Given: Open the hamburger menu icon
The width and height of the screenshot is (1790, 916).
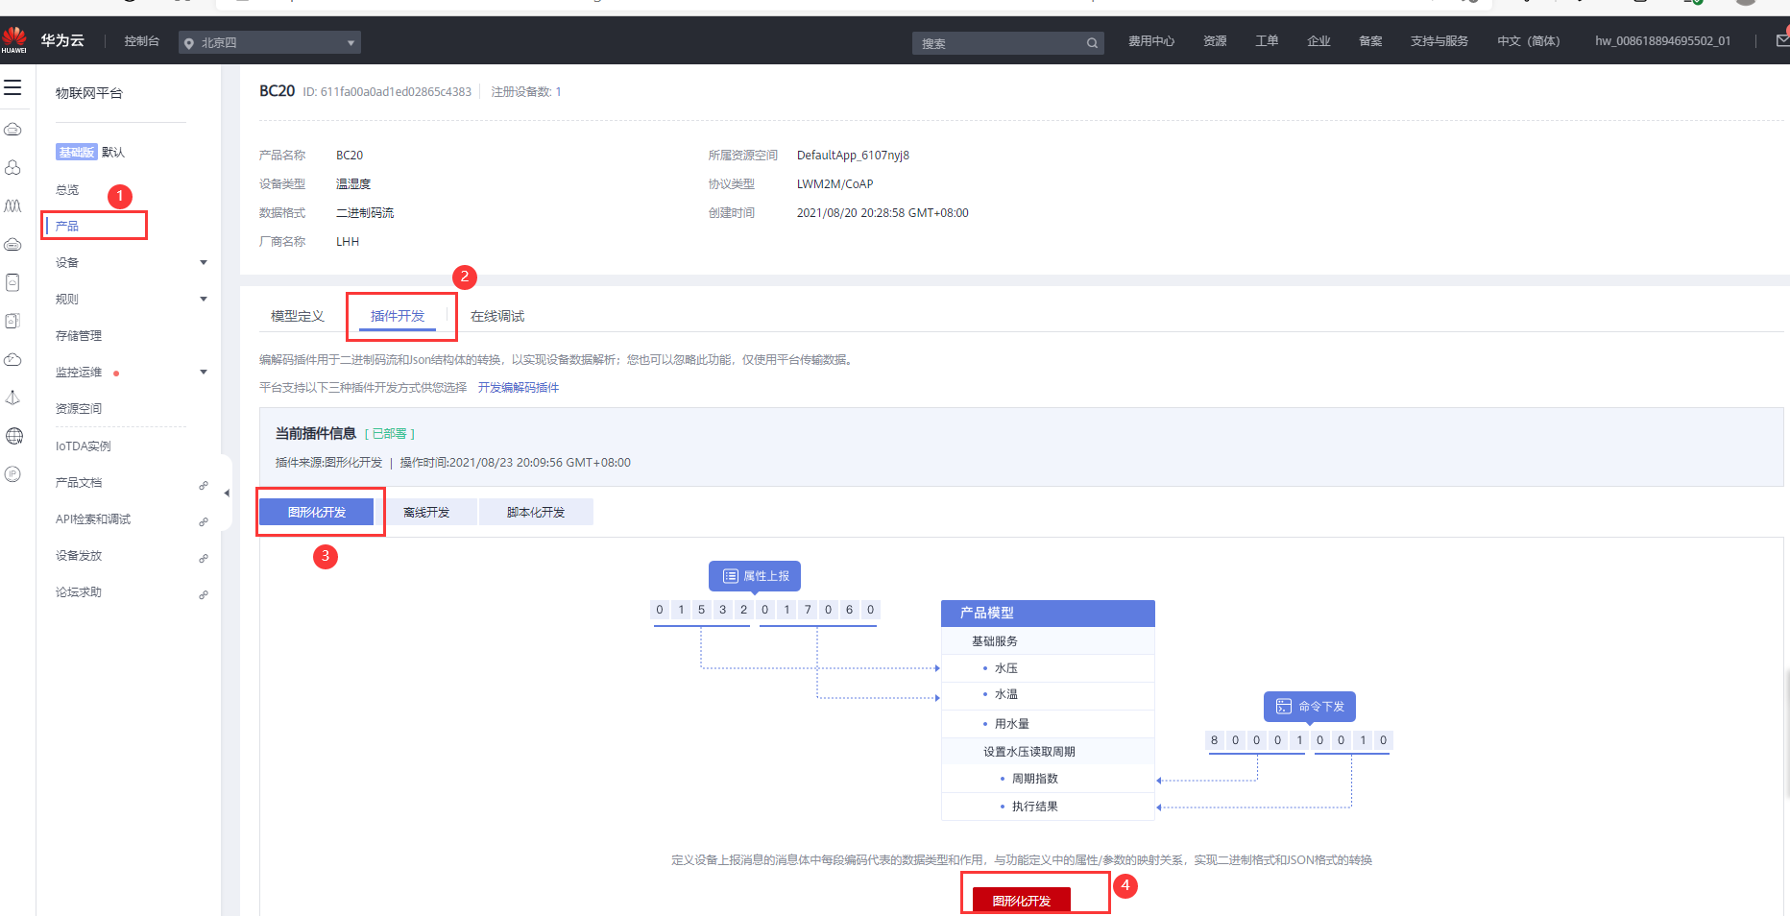Looking at the screenshot, I should (12, 88).
